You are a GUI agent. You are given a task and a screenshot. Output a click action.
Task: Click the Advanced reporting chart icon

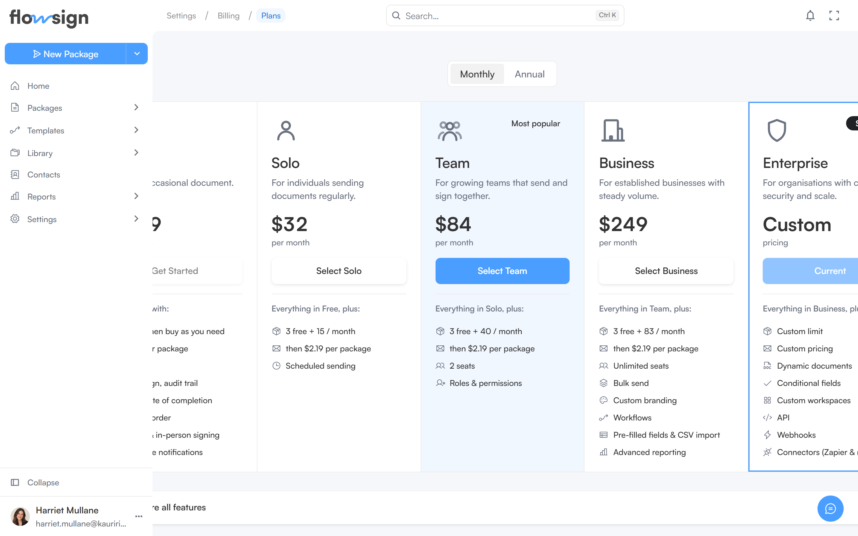click(x=604, y=452)
